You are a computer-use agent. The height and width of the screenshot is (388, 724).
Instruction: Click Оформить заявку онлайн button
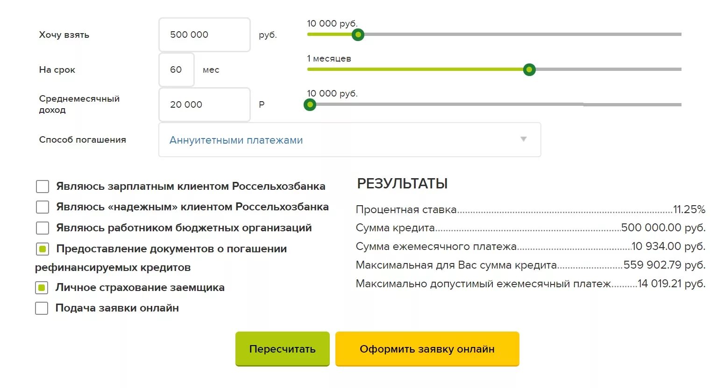427,349
